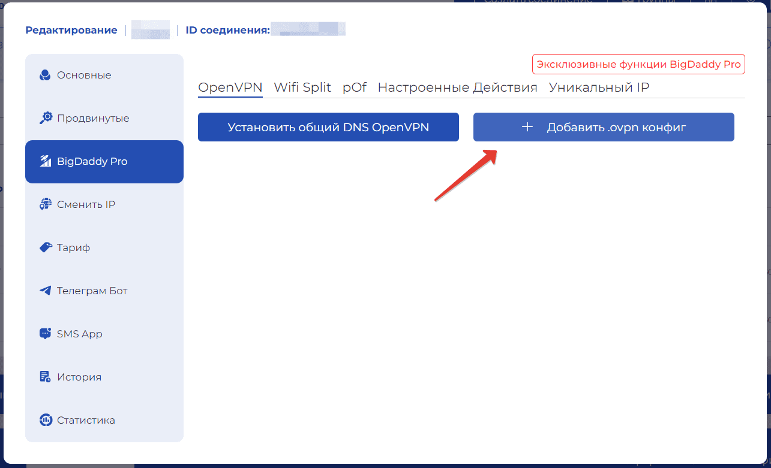The height and width of the screenshot is (468, 771).
Task: Click the ID соединения label
Action: coord(227,30)
